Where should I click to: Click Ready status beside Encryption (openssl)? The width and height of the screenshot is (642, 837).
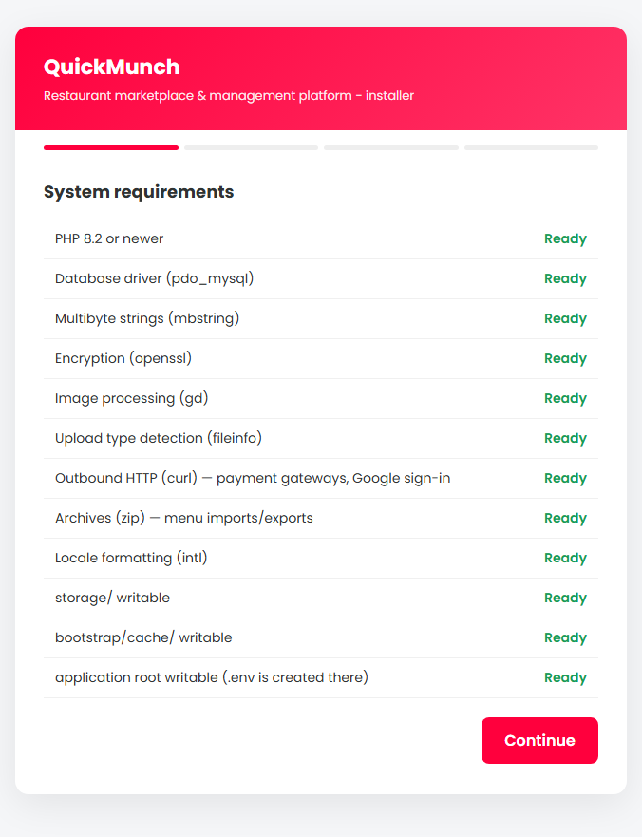click(x=565, y=358)
